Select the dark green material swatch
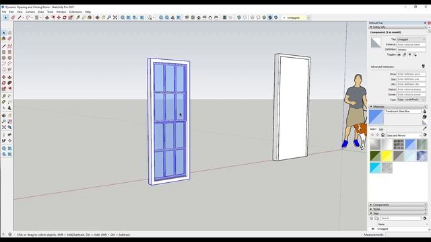431x242 pixels. (375, 156)
